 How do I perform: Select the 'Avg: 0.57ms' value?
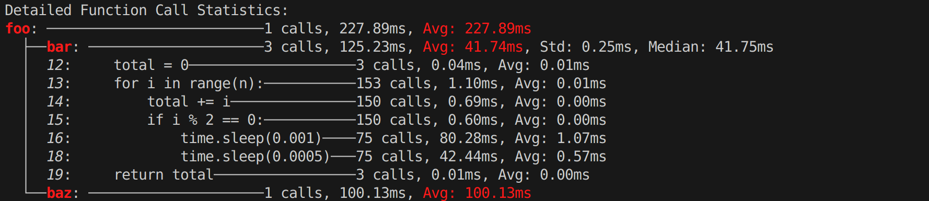(561, 157)
